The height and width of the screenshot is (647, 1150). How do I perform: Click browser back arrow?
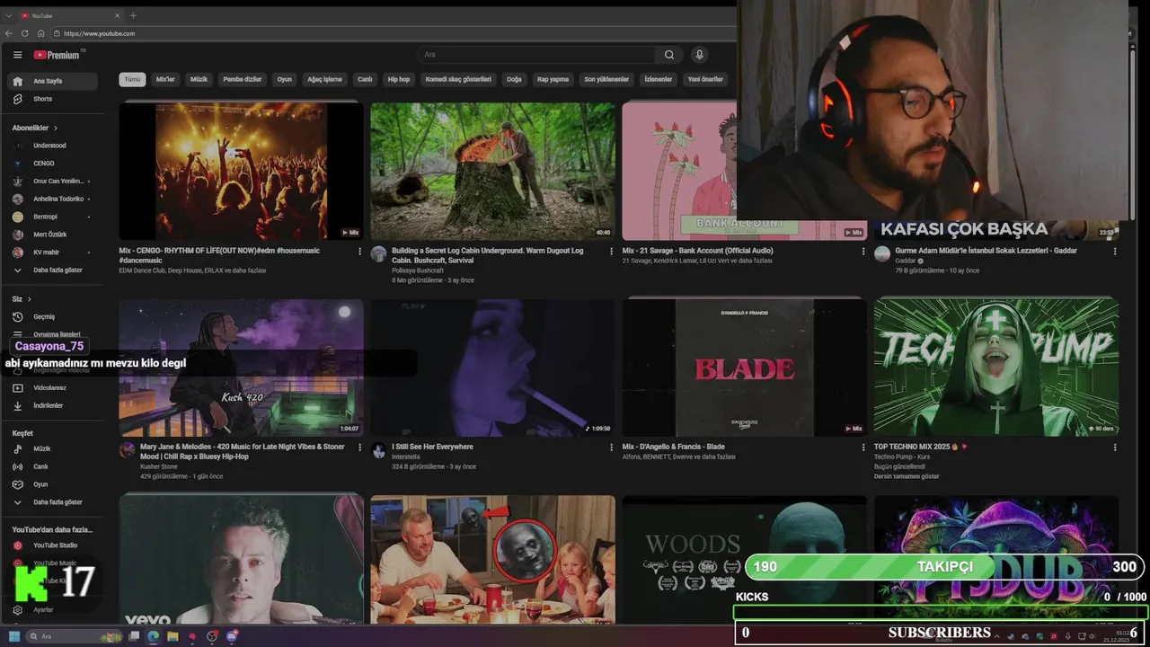pos(9,33)
